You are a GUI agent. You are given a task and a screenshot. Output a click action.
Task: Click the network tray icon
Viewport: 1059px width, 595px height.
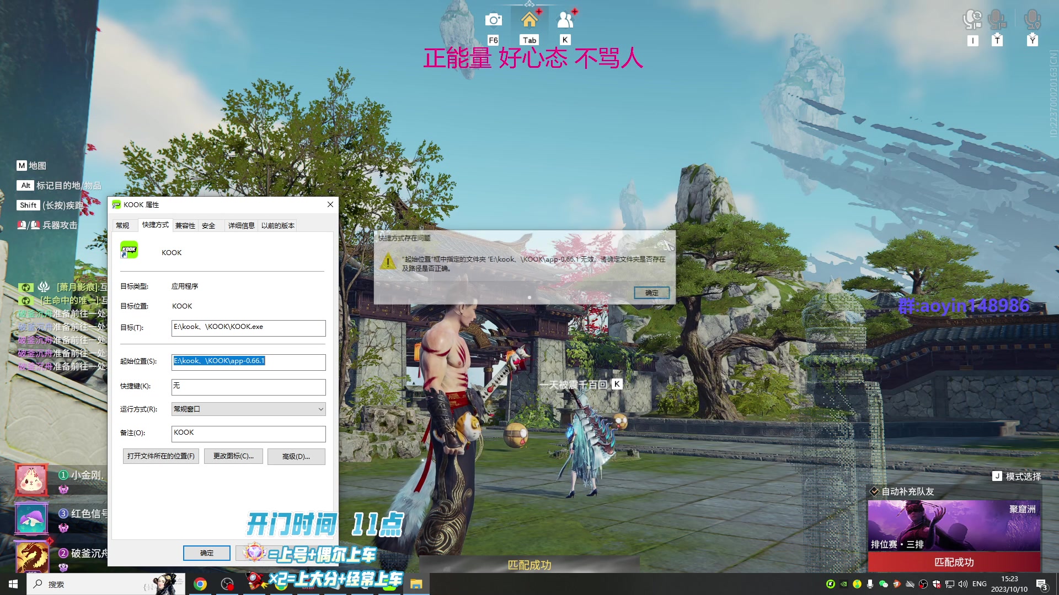tap(950, 584)
